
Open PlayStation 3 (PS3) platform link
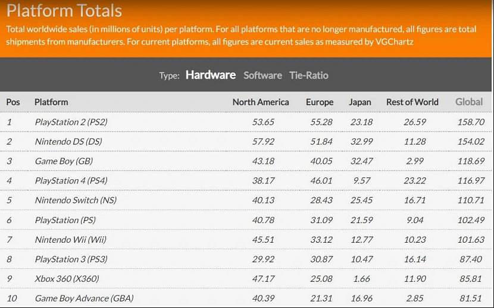[71, 259]
